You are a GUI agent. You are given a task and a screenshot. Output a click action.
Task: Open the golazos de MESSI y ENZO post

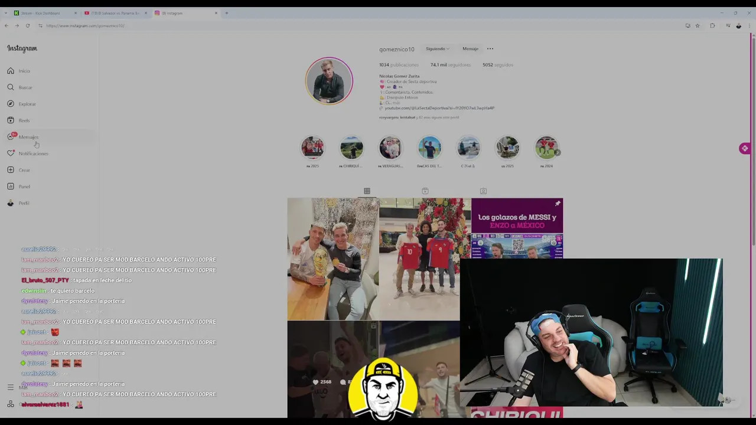[517, 228]
